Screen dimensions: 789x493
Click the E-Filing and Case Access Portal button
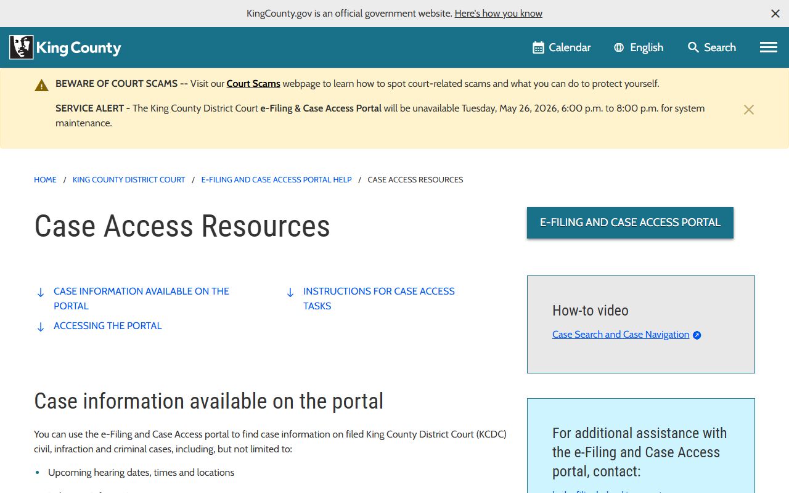tap(630, 222)
